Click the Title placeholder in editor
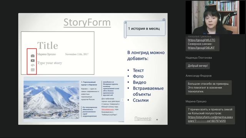This screenshot has width=246, height=138. pyautogui.click(x=48, y=46)
